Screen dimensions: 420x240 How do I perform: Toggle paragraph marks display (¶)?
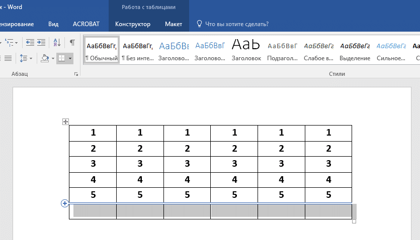[x=72, y=43]
